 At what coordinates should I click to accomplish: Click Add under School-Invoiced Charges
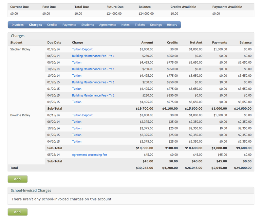17,212
